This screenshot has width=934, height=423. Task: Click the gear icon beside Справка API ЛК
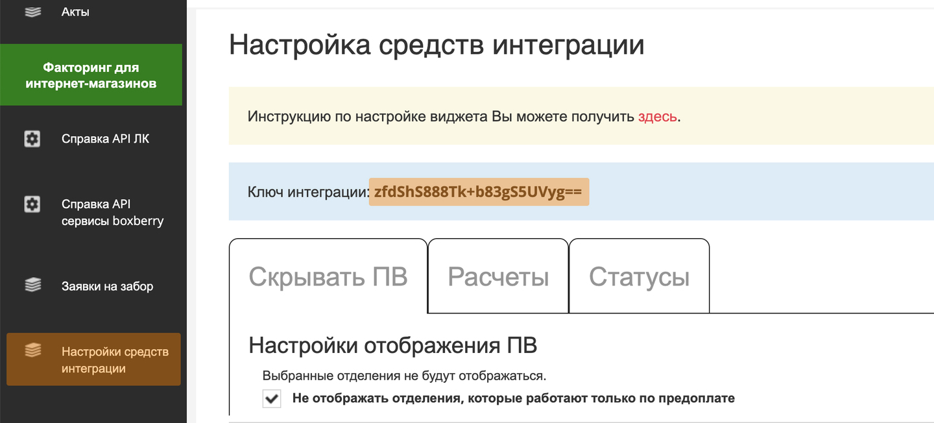(32, 138)
